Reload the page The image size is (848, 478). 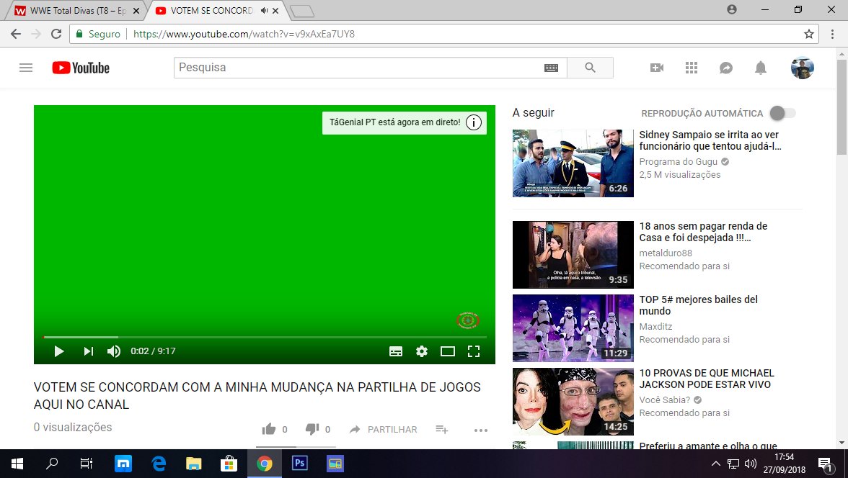[x=56, y=34]
